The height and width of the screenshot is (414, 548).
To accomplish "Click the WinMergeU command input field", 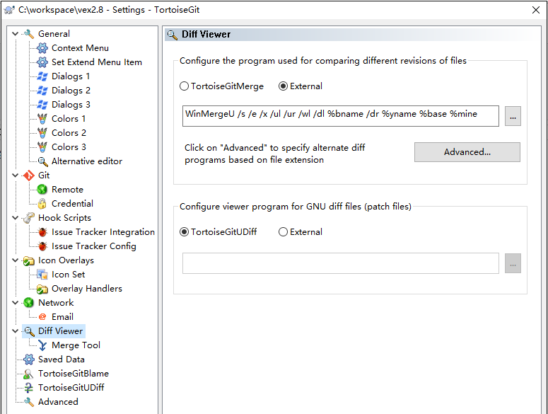I will coord(341,116).
